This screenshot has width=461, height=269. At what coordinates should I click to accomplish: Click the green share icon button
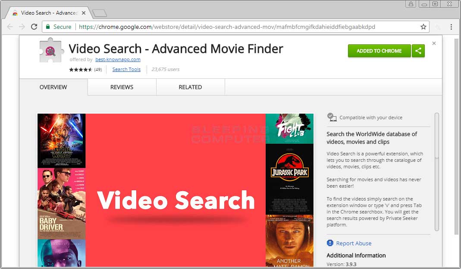(418, 51)
